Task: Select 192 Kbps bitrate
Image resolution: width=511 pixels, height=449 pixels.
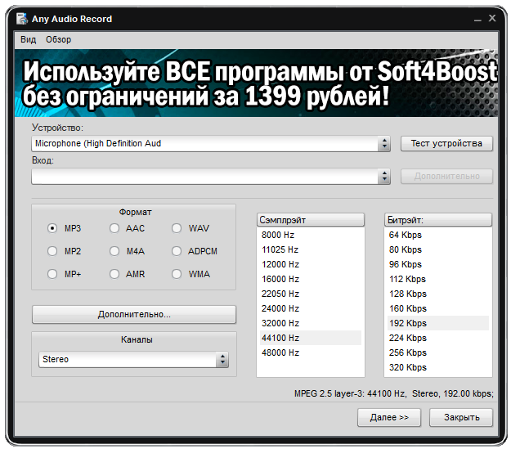Action: [x=438, y=323]
